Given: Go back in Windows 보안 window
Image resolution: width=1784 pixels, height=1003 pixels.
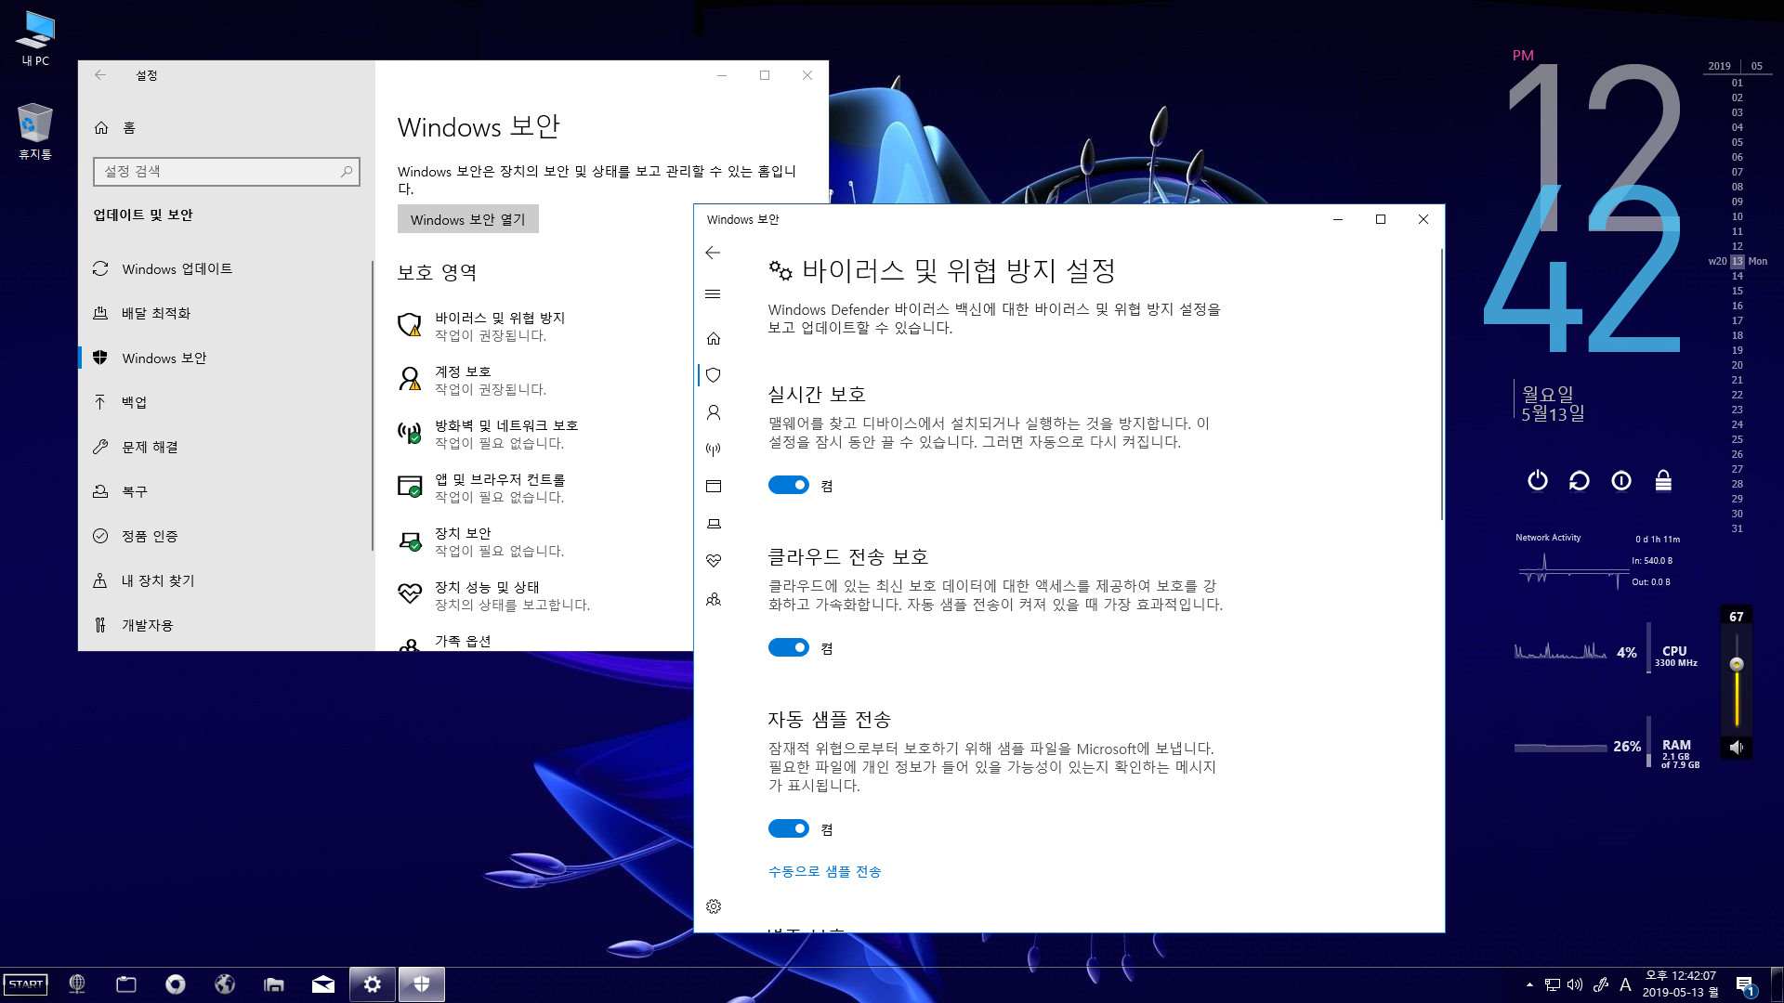Looking at the screenshot, I should [713, 253].
